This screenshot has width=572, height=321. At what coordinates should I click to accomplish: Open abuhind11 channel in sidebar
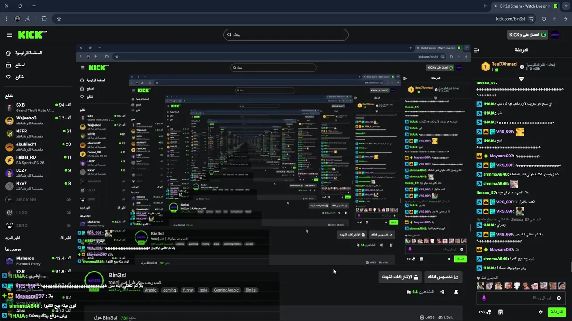(x=38, y=147)
